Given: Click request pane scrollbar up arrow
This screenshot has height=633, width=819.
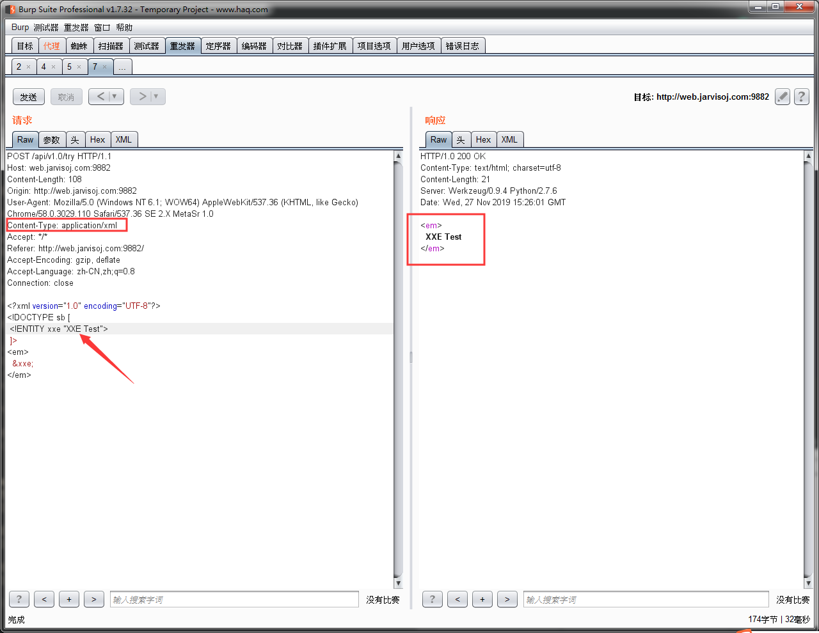Looking at the screenshot, I should (x=398, y=155).
